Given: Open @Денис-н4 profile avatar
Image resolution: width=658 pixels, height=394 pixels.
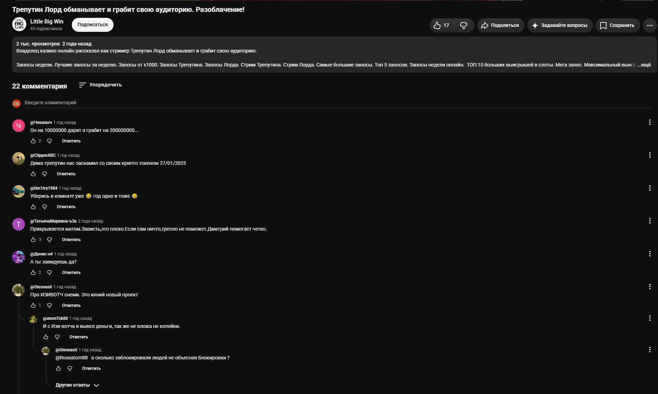Looking at the screenshot, I should 19,257.
